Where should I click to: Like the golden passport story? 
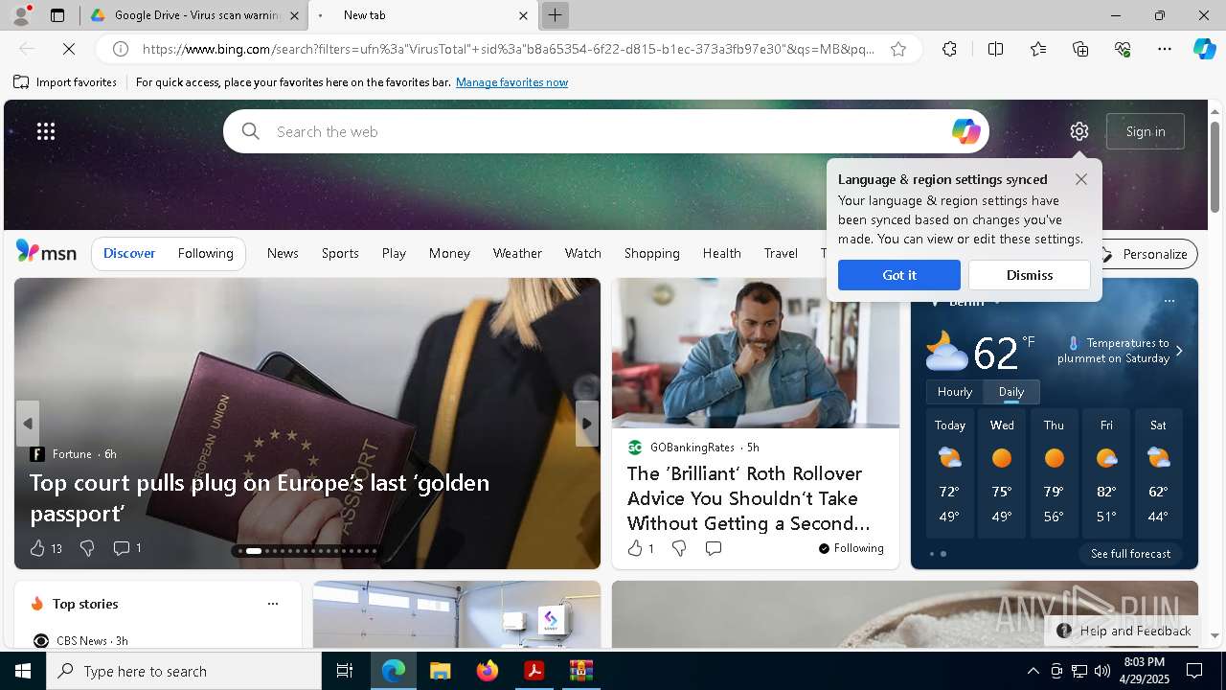(x=37, y=548)
